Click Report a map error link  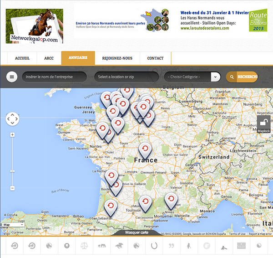pyautogui.click(x=260, y=234)
